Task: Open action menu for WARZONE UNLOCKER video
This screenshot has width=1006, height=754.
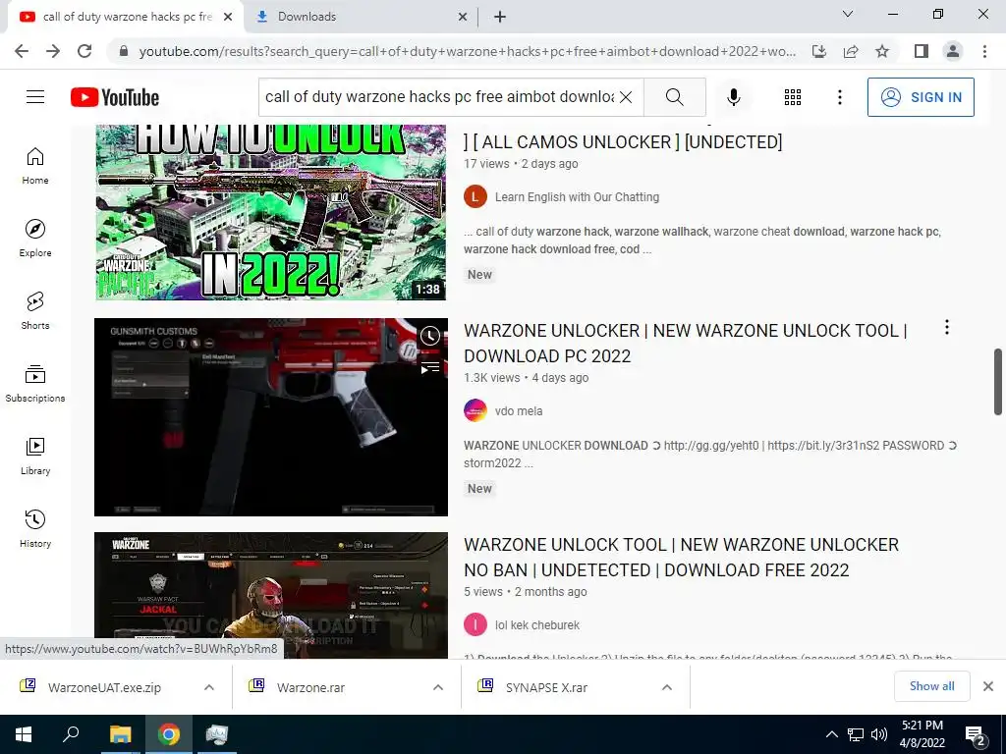Action: click(x=946, y=328)
